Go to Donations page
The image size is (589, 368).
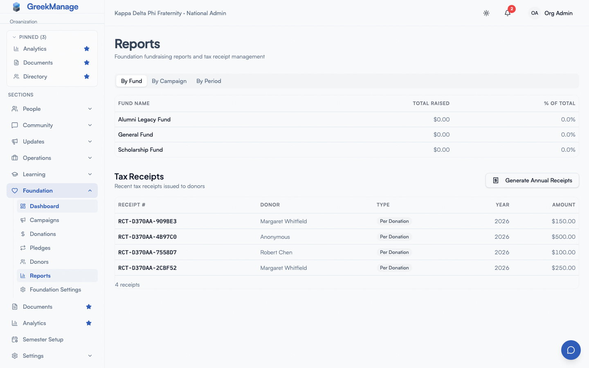click(57, 234)
